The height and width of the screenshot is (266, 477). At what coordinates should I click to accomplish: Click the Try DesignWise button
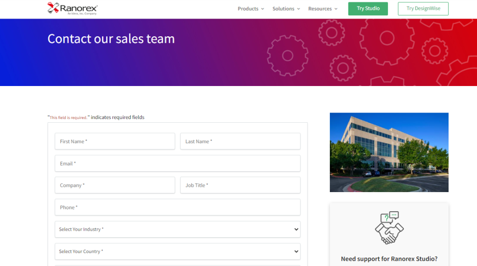click(423, 8)
